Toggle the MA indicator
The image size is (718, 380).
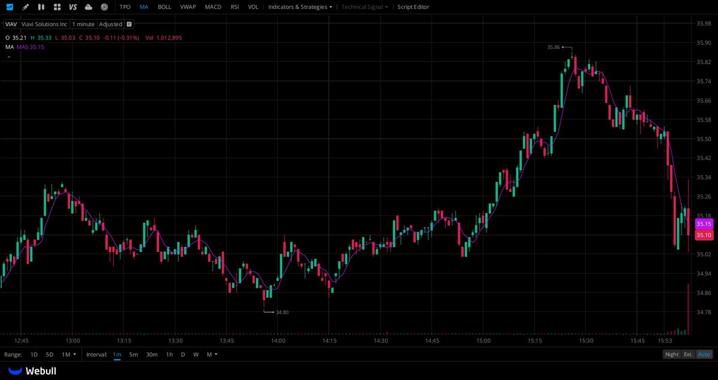pos(144,7)
